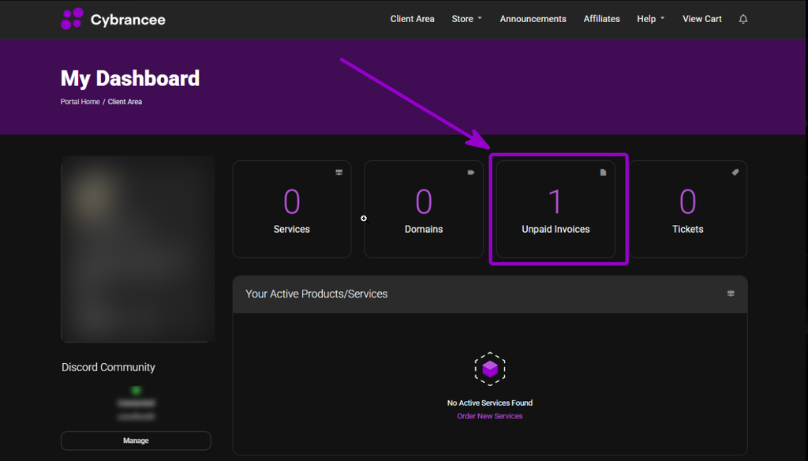Viewport: 808px width, 461px height.
Task: Click the server icon in Services card
Action: [339, 172]
